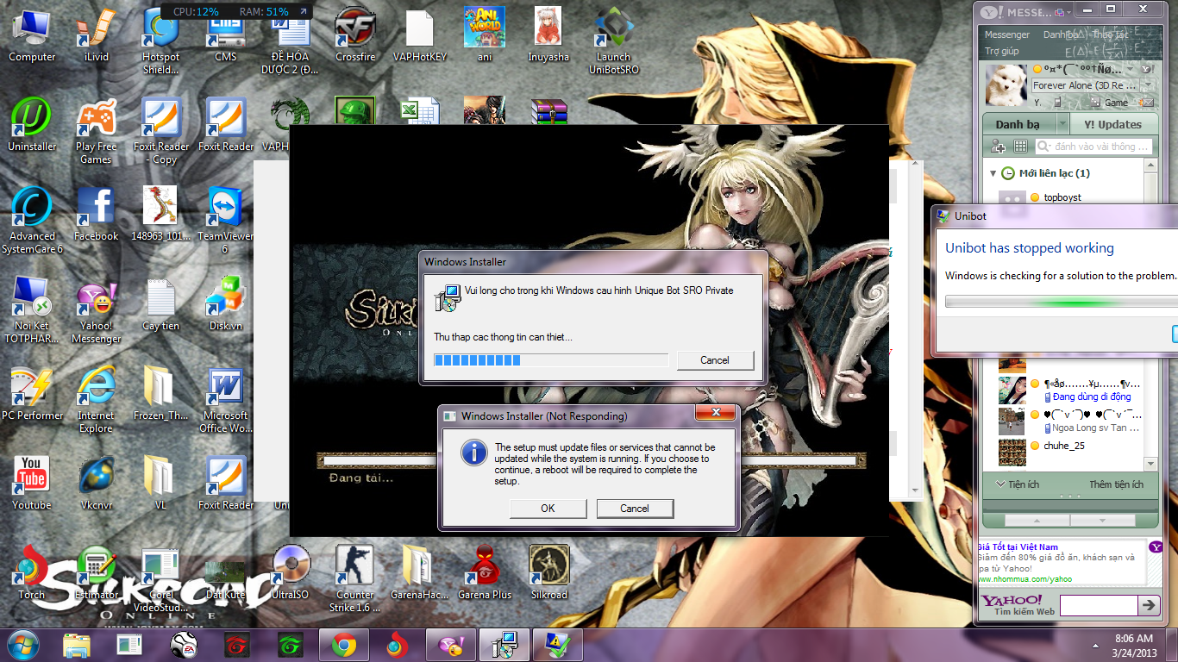Open Windows Explorer from the taskbar
Viewport: 1178px width, 662px height.
coord(77,645)
